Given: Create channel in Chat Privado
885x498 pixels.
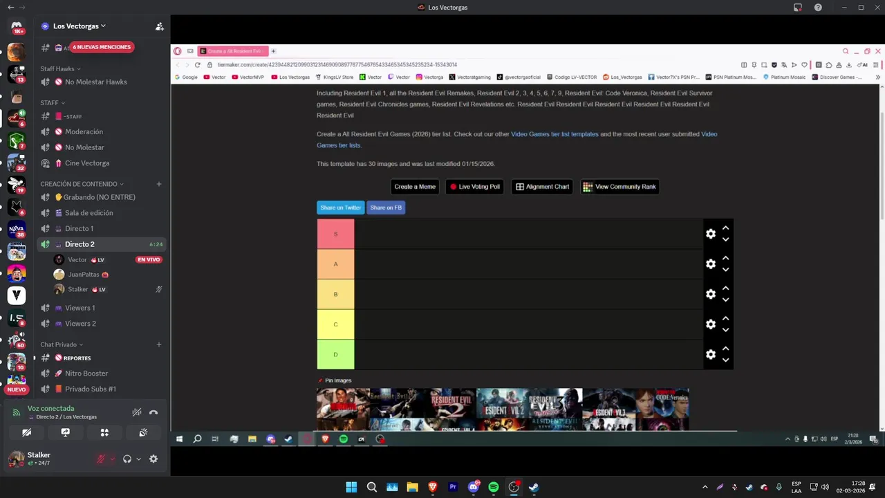Looking at the screenshot, I should click(x=159, y=344).
